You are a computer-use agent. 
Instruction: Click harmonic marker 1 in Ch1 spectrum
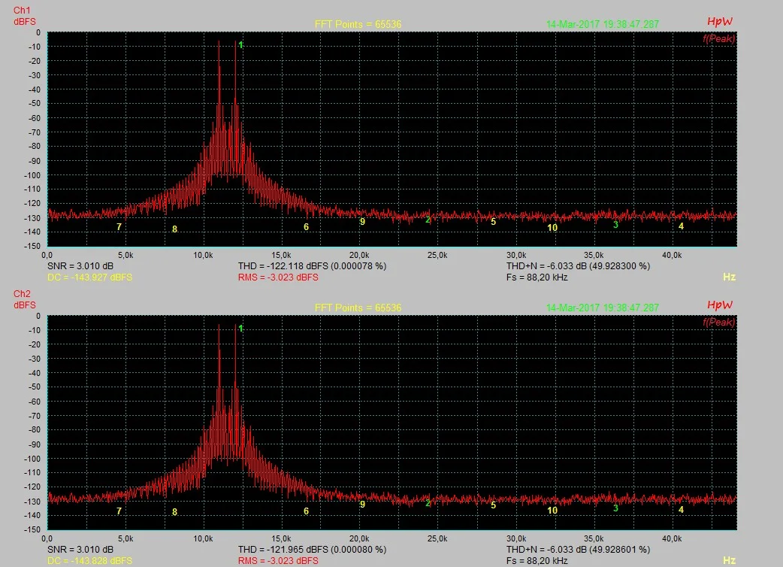point(240,45)
